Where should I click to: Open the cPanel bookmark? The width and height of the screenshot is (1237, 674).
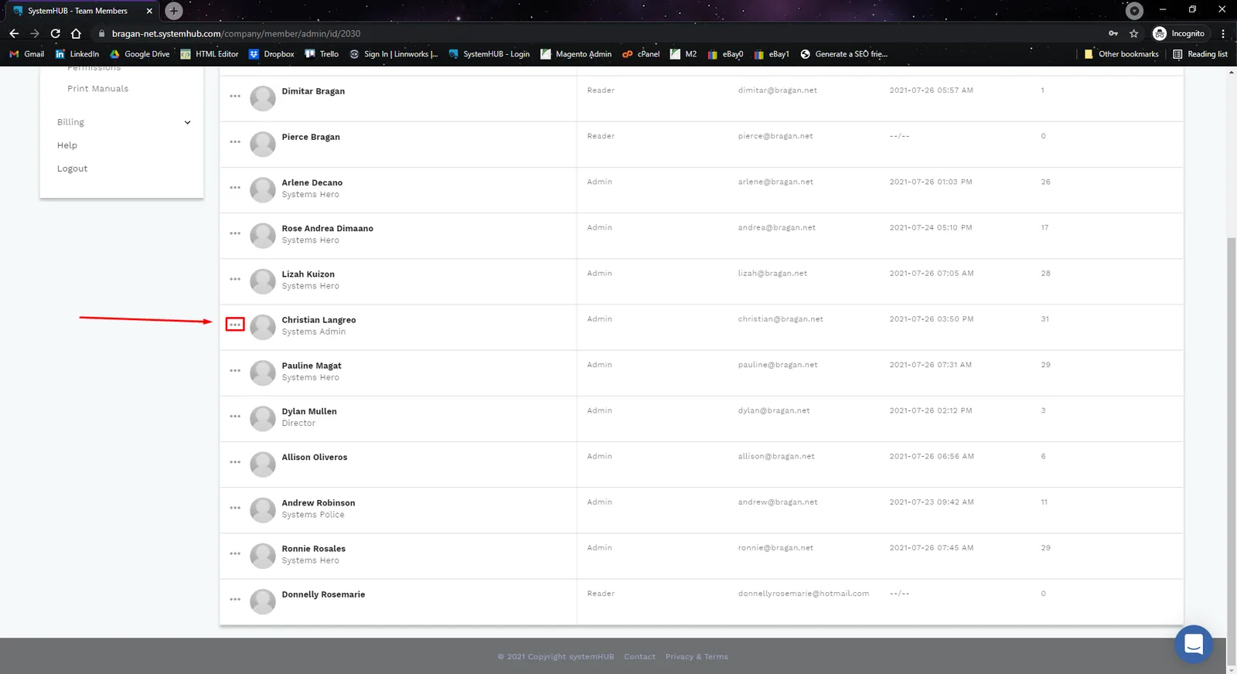click(x=641, y=54)
